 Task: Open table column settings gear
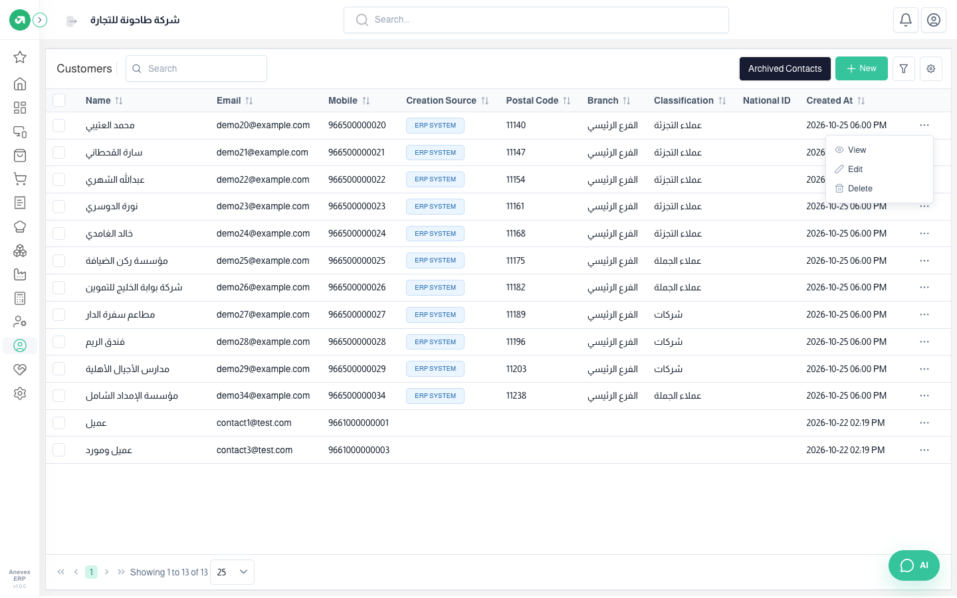tap(931, 68)
